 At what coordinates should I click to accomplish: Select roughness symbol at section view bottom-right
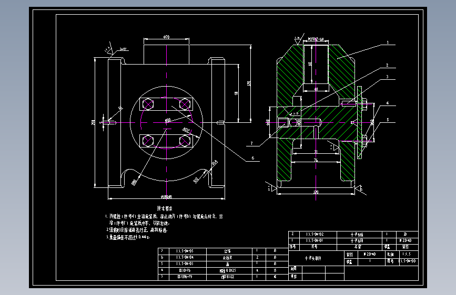coord(360,189)
